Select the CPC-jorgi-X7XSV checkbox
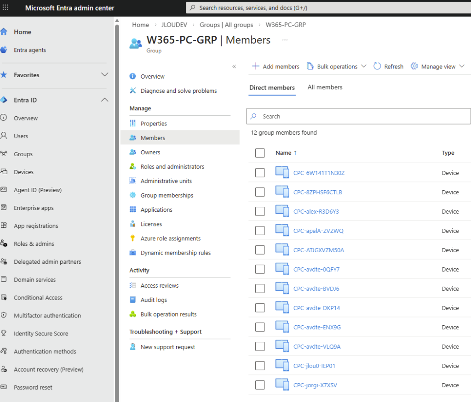This screenshot has height=402, width=471. point(260,385)
